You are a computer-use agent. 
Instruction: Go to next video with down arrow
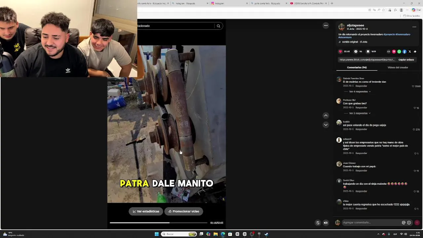tap(326, 125)
